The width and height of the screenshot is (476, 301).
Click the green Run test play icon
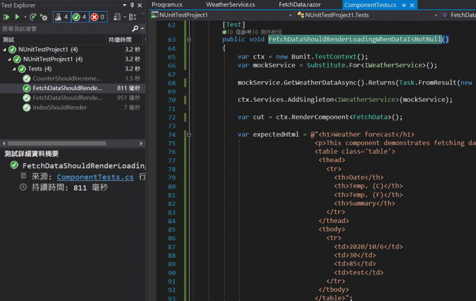point(17,17)
